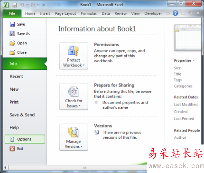Click the Save As icon in sidebar
Viewport: 204px width, 173px height.
[12, 34]
